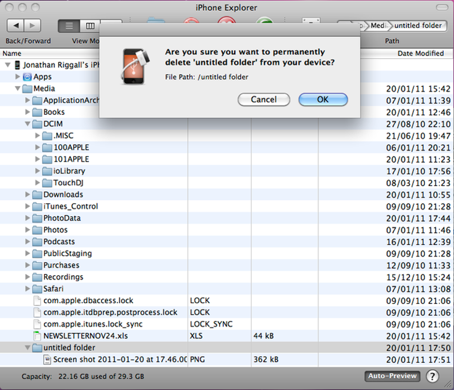Expand the Downloads folder arrow
The height and width of the screenshot is (390, 454).
tap(28, 194)
